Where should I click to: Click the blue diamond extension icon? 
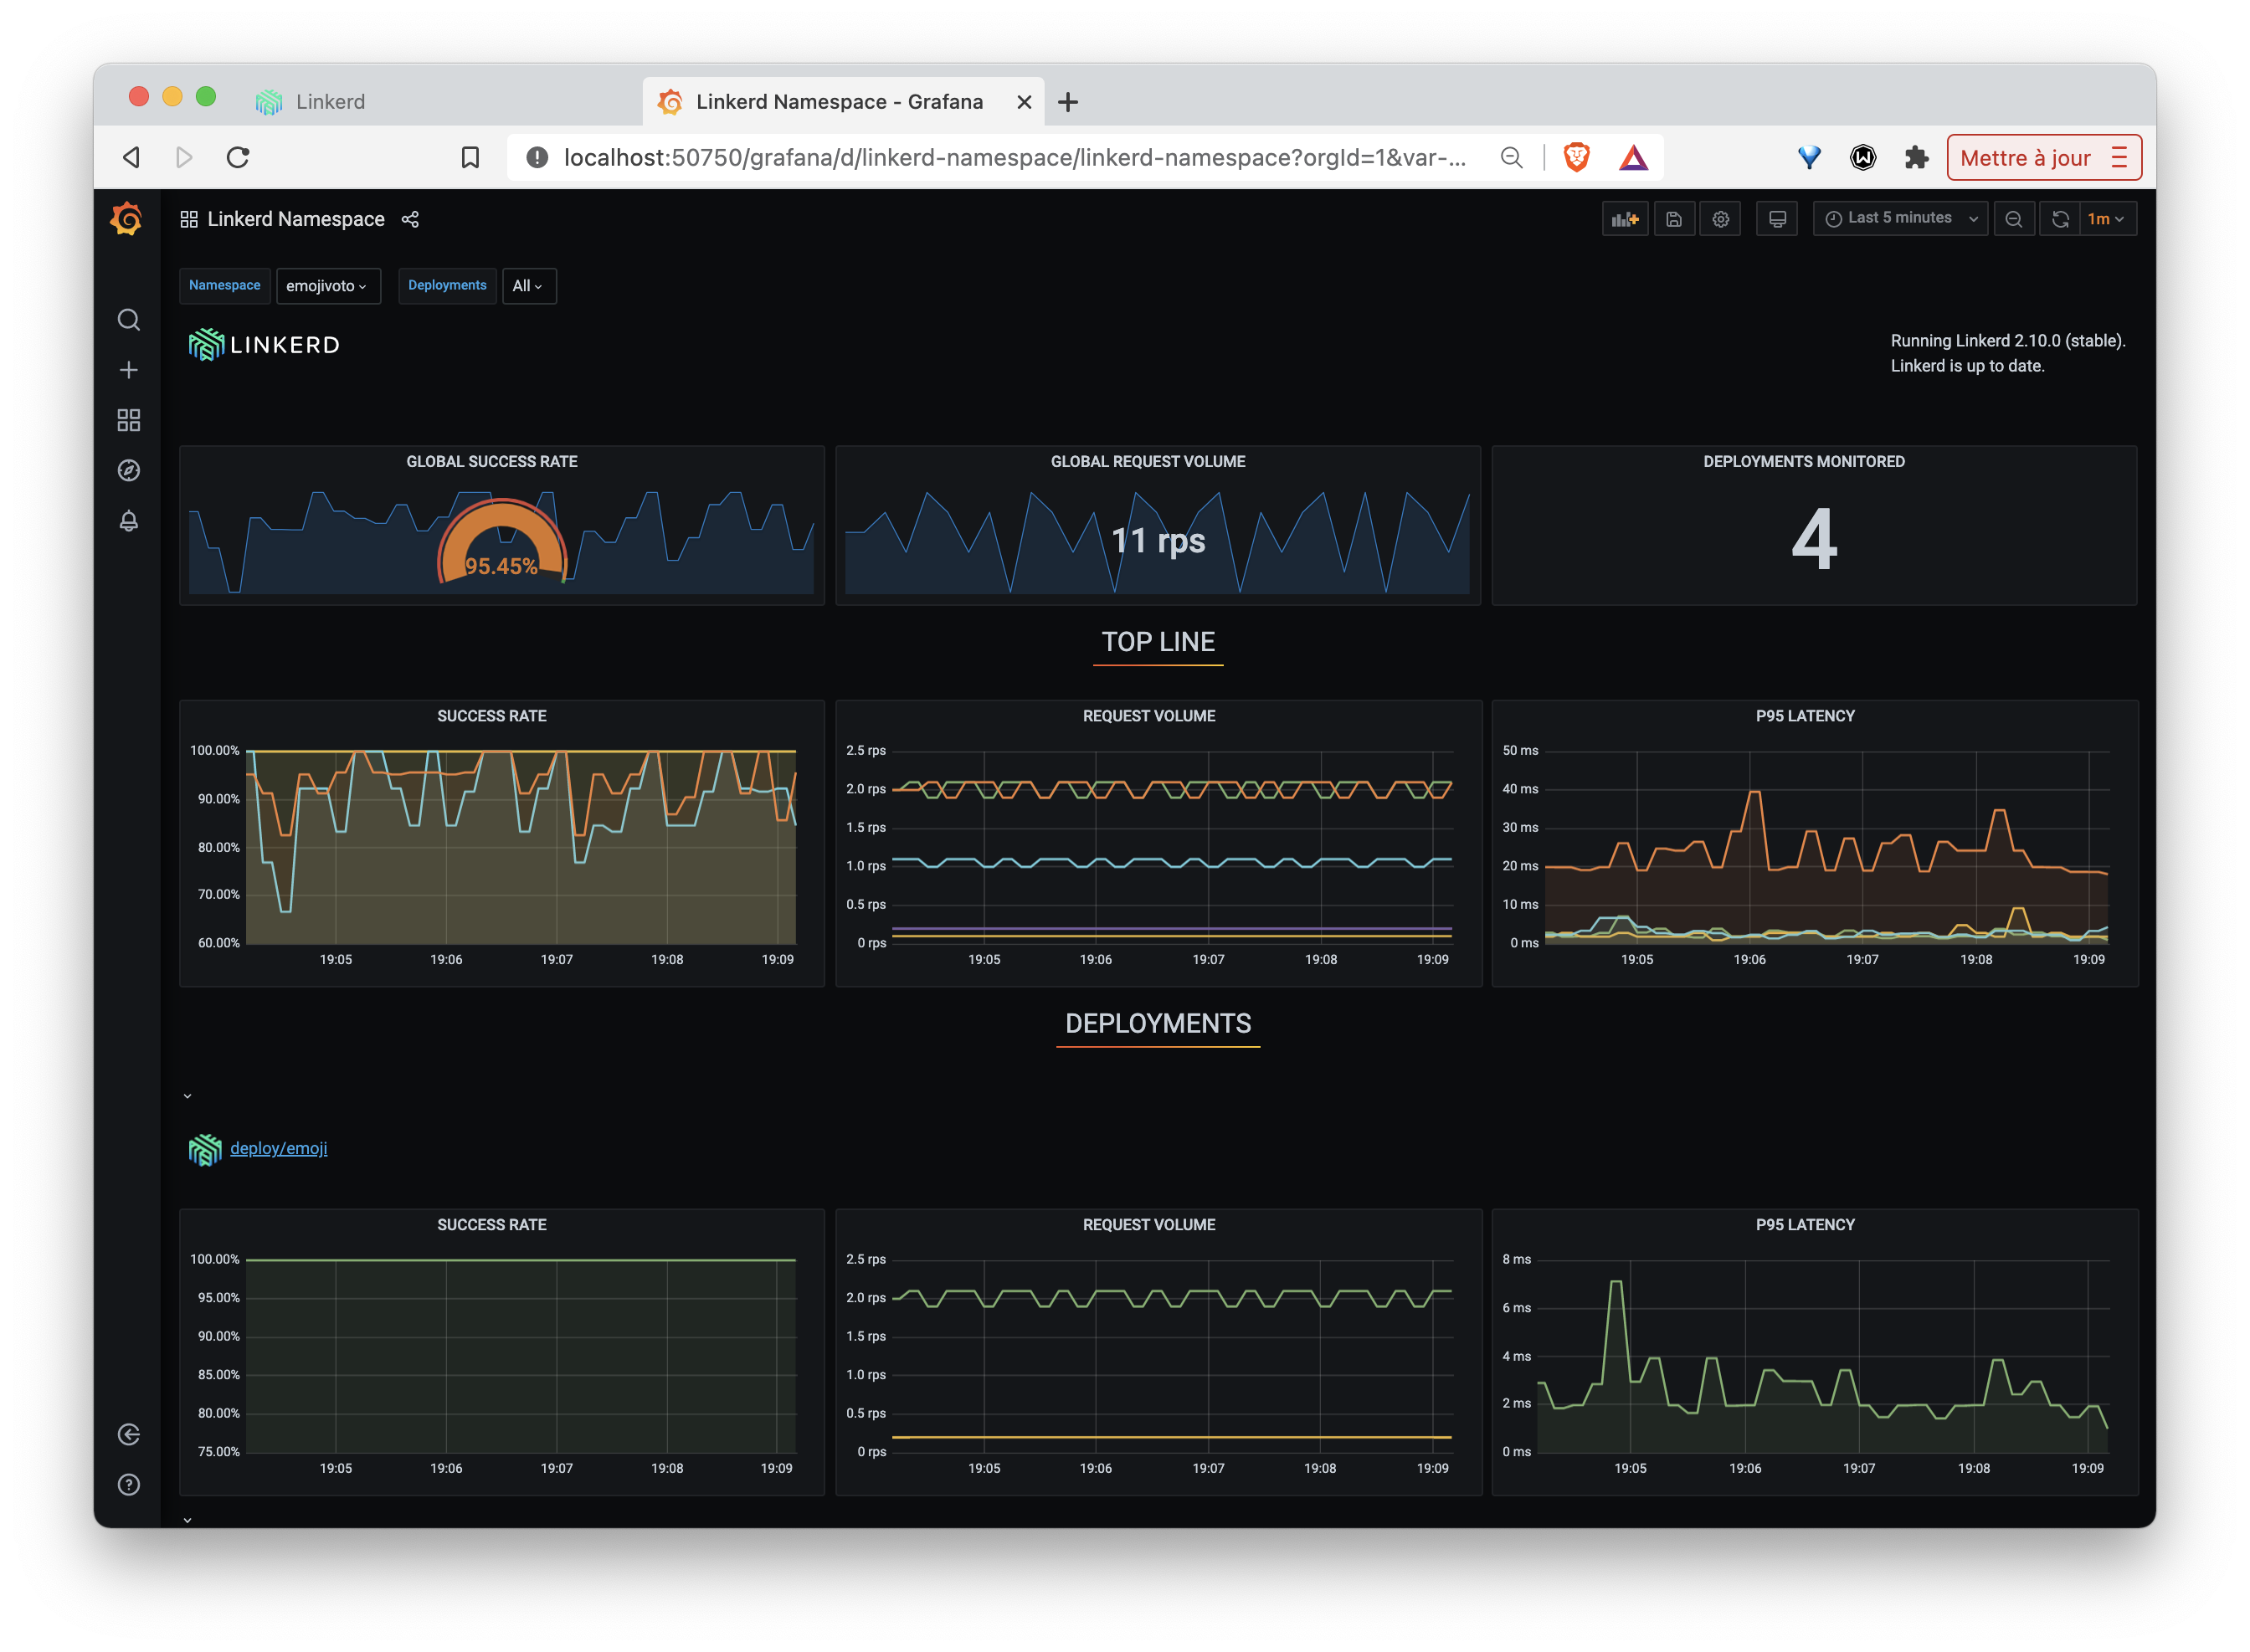coord(1808,157)
